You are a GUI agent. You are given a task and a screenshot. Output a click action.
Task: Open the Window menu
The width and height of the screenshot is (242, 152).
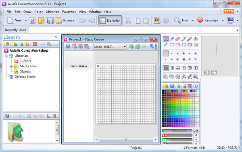(x=95, y=12)
